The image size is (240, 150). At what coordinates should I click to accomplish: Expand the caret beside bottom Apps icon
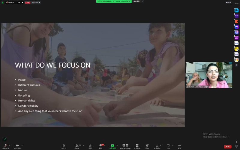[x=160, y=145]
